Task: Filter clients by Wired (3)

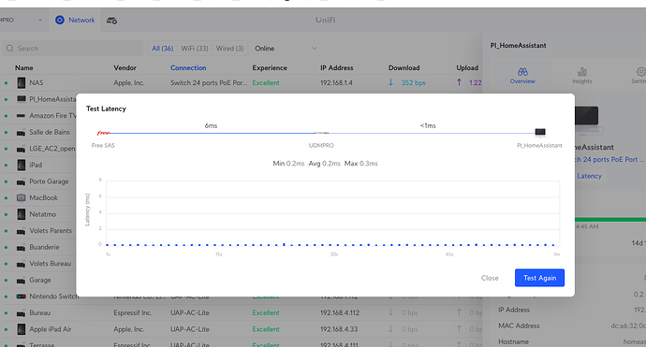Action: [x=230, y=49]
